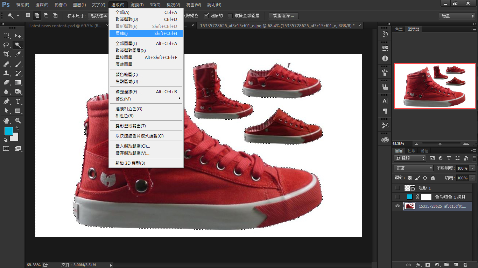Image resolution: width=478 pixels, height=268 pixels.
Task: Open the fill (填滿) slider arrow
Action: pos(472,178)
